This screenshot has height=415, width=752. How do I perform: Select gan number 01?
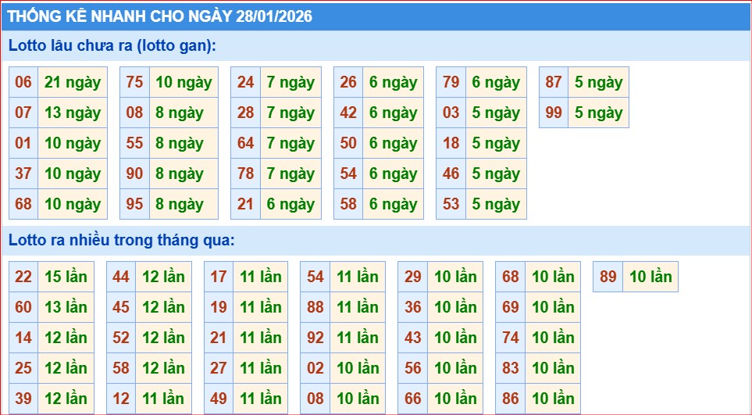click(x=23, y=144)
